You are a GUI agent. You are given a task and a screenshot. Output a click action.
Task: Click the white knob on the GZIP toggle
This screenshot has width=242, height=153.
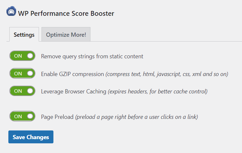pos(30,74)
